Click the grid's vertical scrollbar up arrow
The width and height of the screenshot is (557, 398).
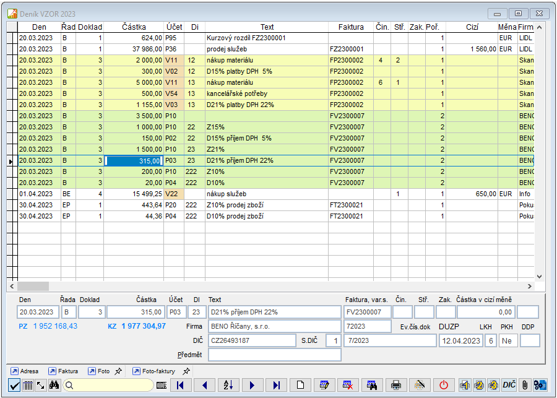(x=539, y=27)
